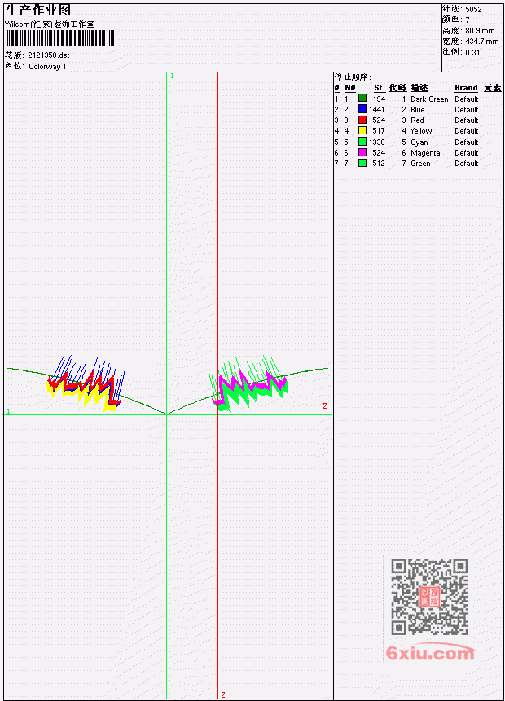Image resolution: width=505 pixels, height=701 pixels.
Task: Click the stop number '5. 5' in Cyan row
Action: tap(341, 142)
